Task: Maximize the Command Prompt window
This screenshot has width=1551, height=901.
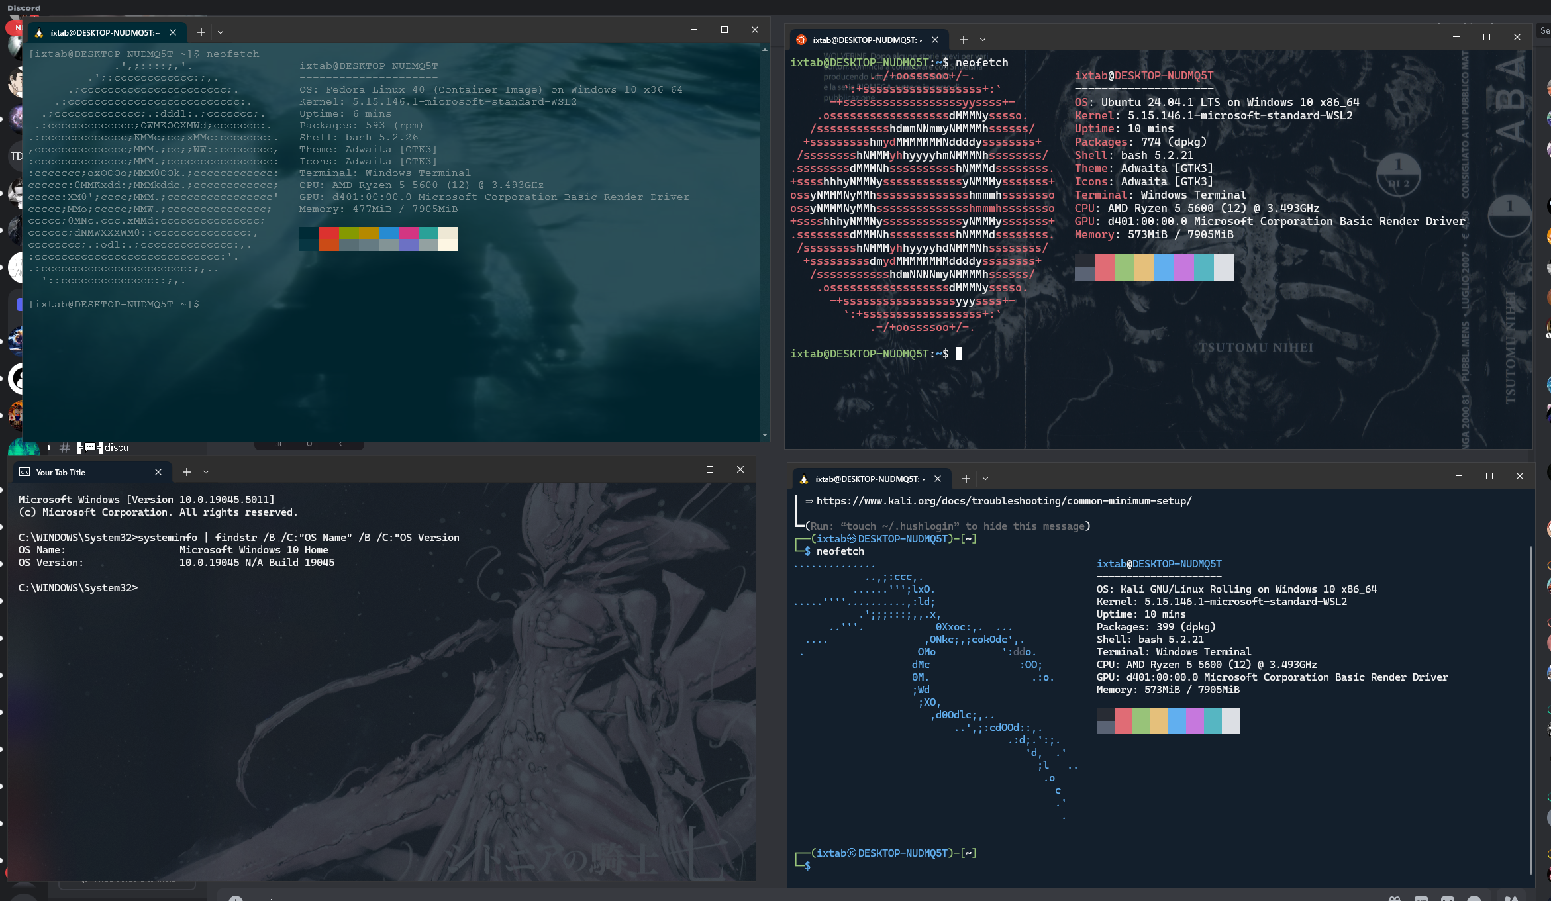Action: [x=710, y=469]
